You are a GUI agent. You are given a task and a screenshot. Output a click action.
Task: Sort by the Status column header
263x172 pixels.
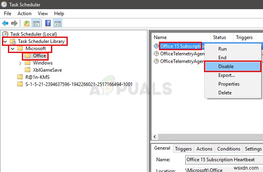point(222,37)
